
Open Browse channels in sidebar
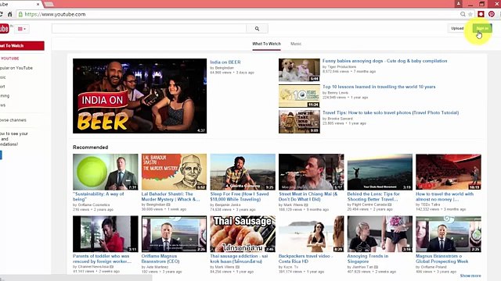tap(13, 120)
